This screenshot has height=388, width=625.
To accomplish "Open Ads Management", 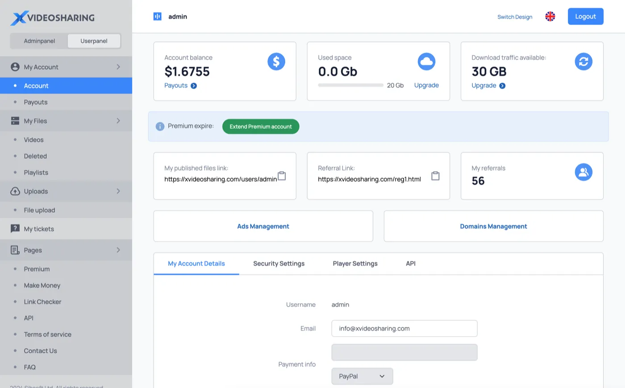I will [263, 226].
